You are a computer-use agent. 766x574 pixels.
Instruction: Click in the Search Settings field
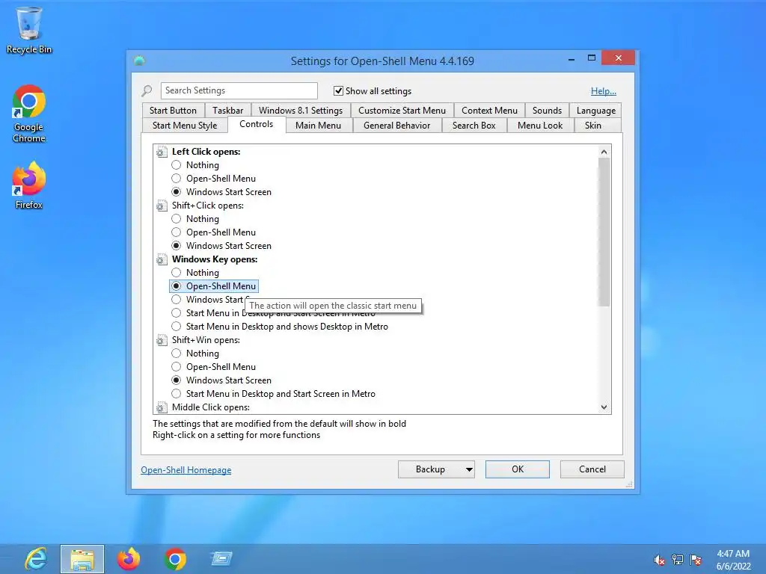239,90
